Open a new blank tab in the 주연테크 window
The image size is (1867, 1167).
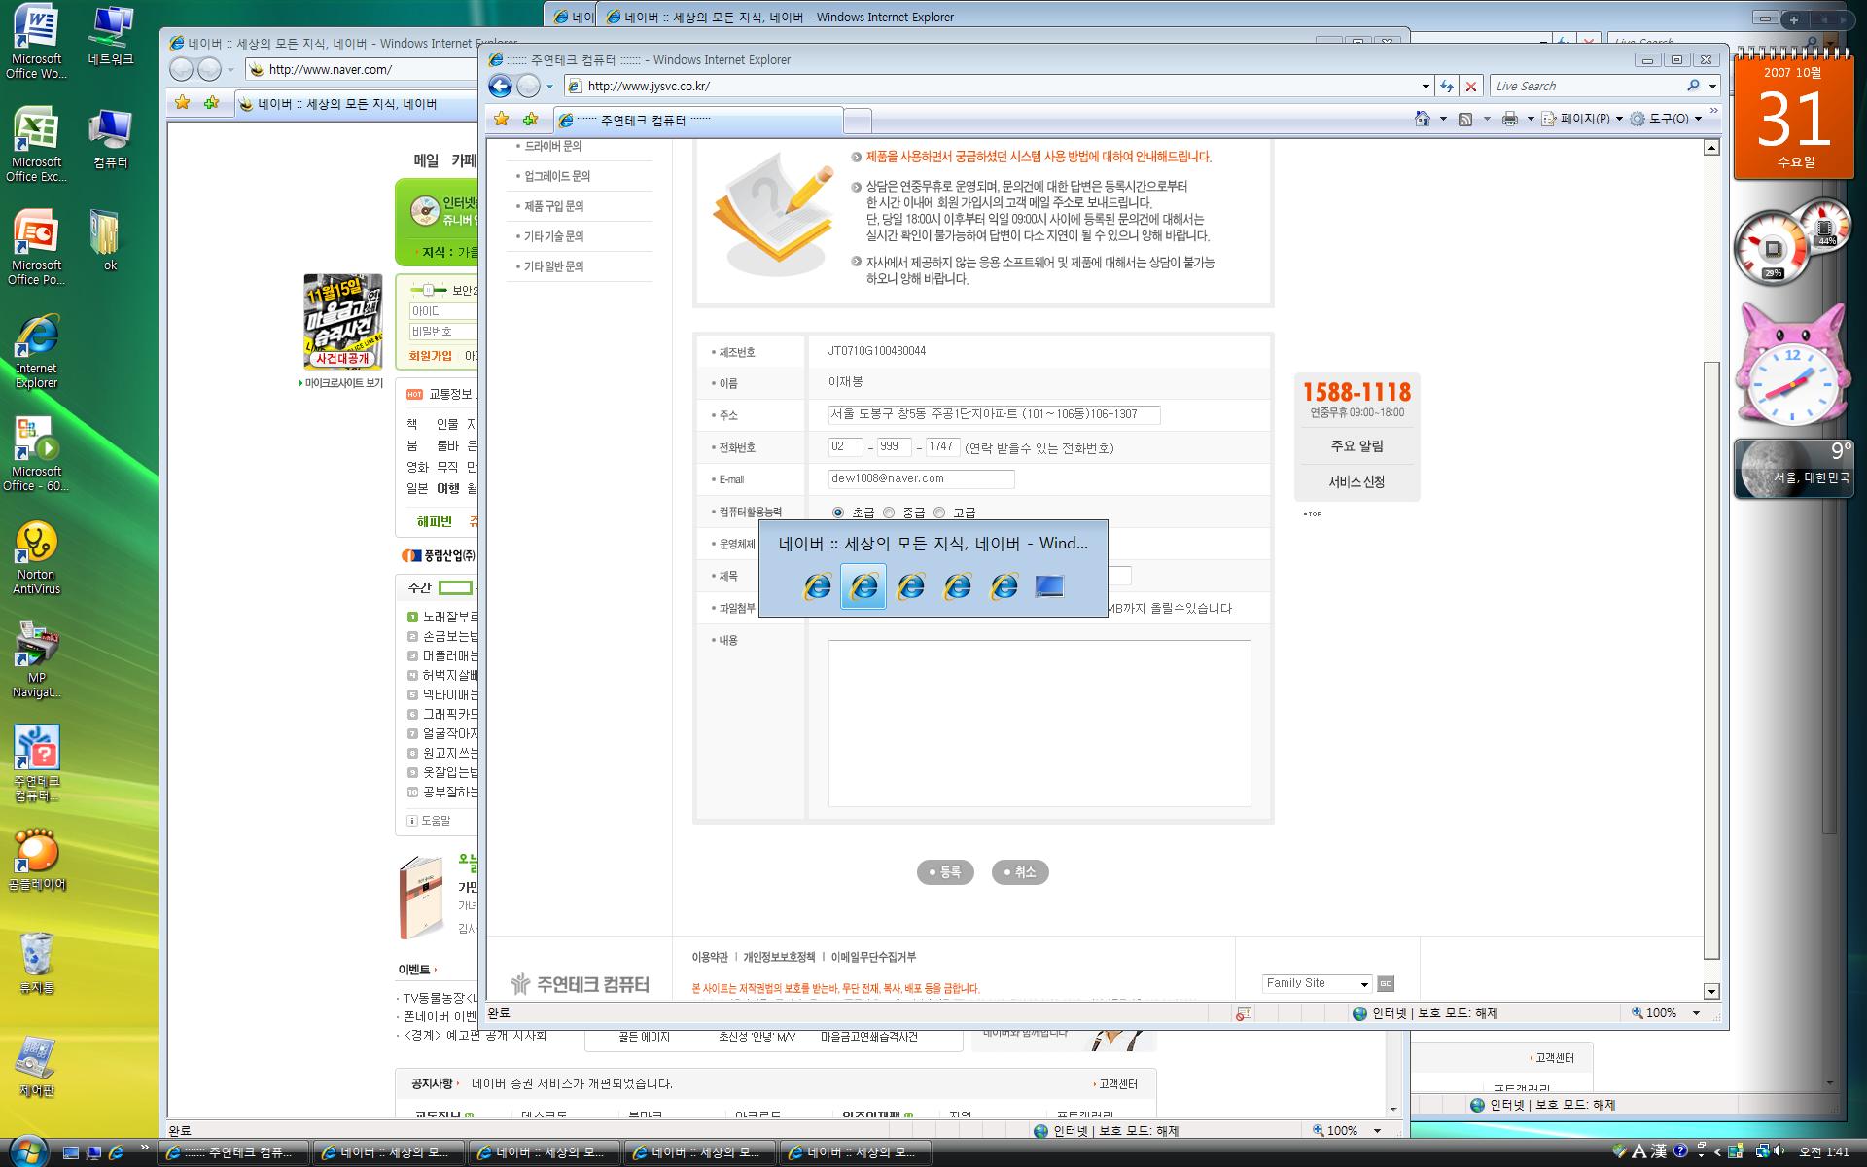[x=857, y=121]
